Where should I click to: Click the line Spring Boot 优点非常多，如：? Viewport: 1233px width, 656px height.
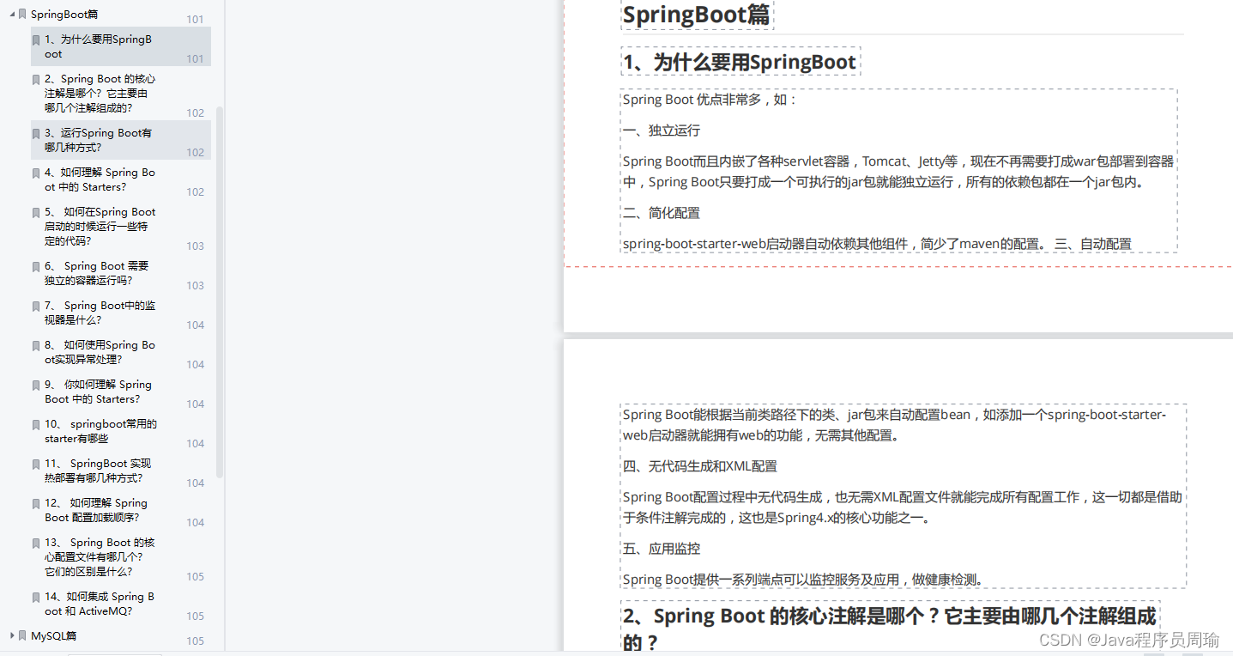[x=710, y=100]
